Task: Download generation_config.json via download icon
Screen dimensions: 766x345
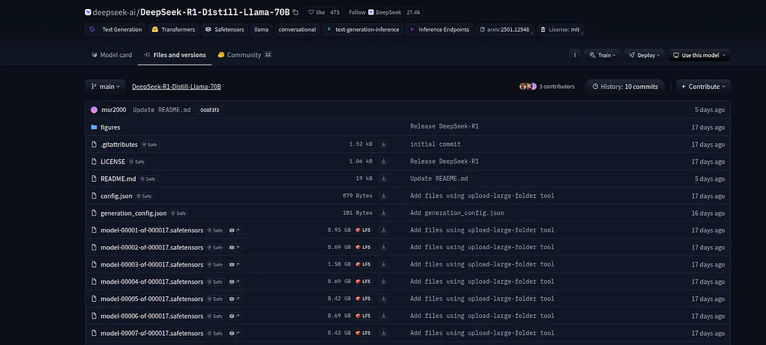Action: [x=384, y=213]
